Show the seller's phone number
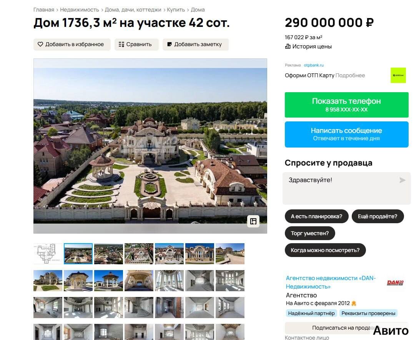Viewport: 419px width, 340px height. coord(347,105)
